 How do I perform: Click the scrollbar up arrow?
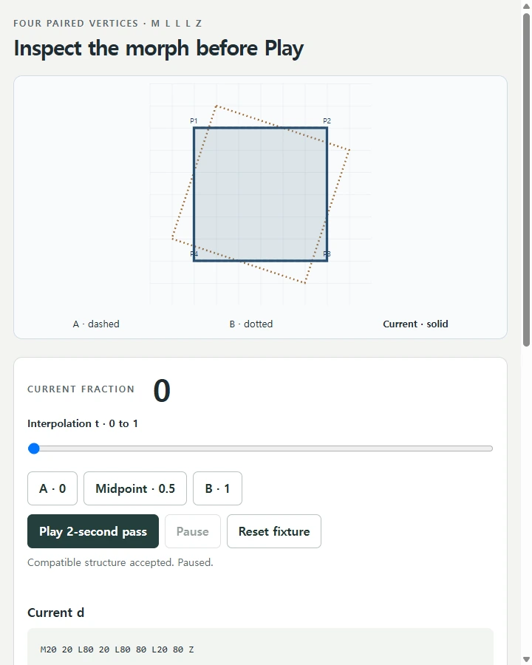click(x=527, y=6)
